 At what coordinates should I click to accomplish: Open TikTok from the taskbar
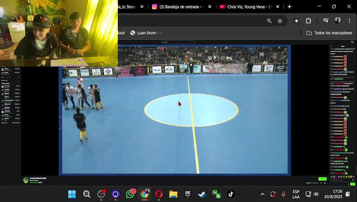pyautogui.click(x=231, y=194)
